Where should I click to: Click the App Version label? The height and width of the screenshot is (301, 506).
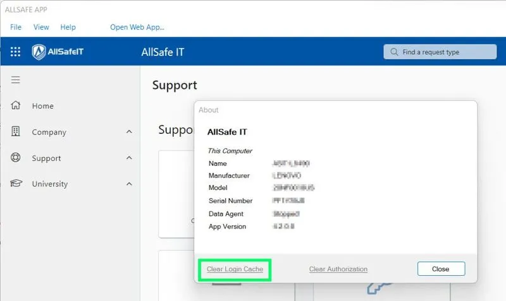tap(227, 227)
